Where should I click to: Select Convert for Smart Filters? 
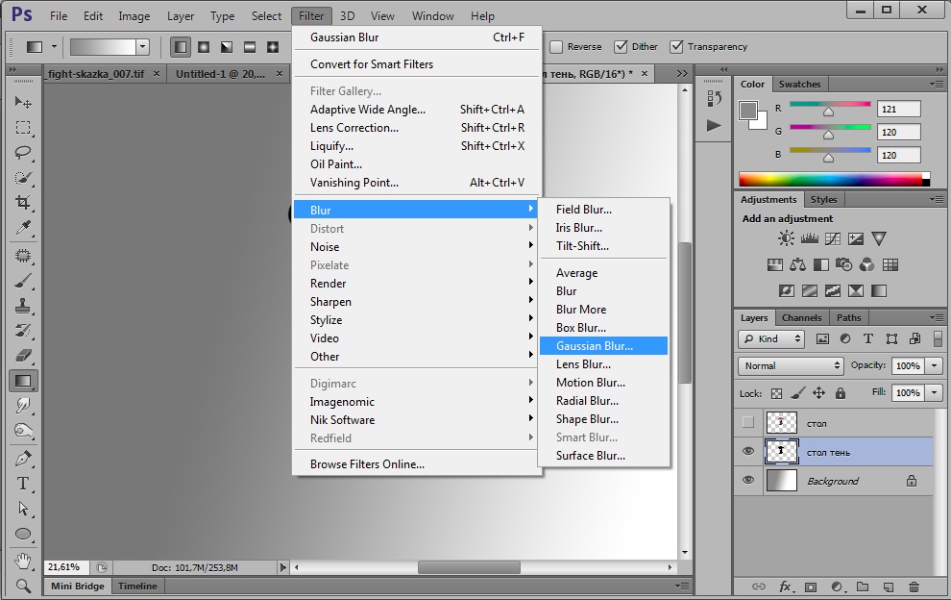tap(417, 63)
